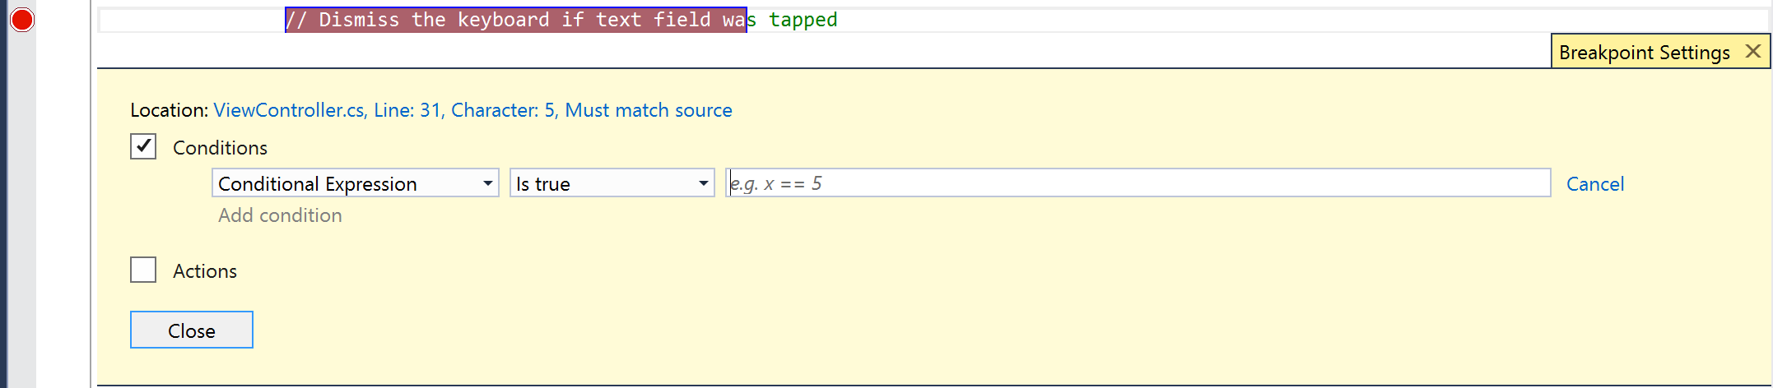The height and width of the screenshot is (388, 1773).
Task: Click the word tapped in the code comment
Action: (803, 20)
